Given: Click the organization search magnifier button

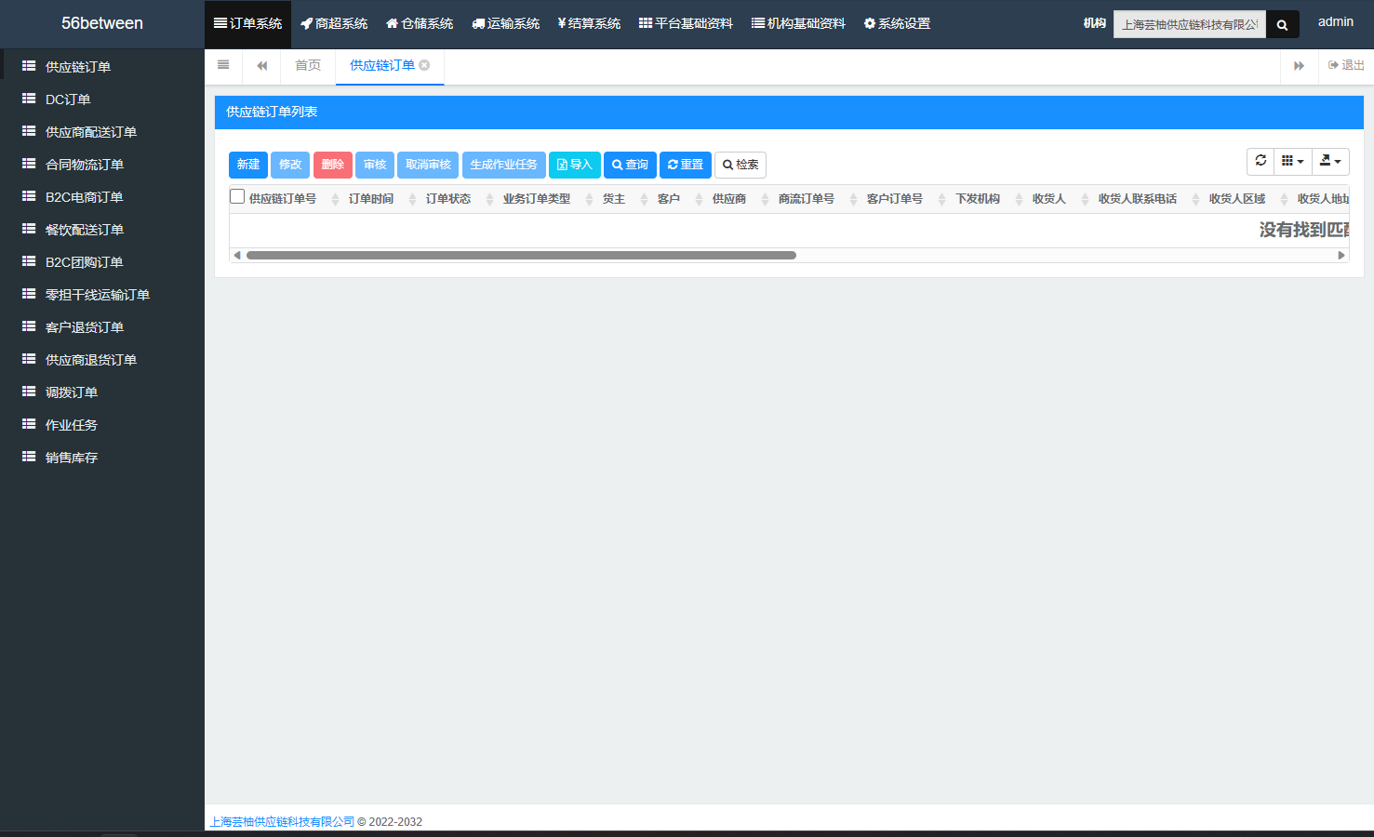Looking at the screenshot, I should 1282,25.
